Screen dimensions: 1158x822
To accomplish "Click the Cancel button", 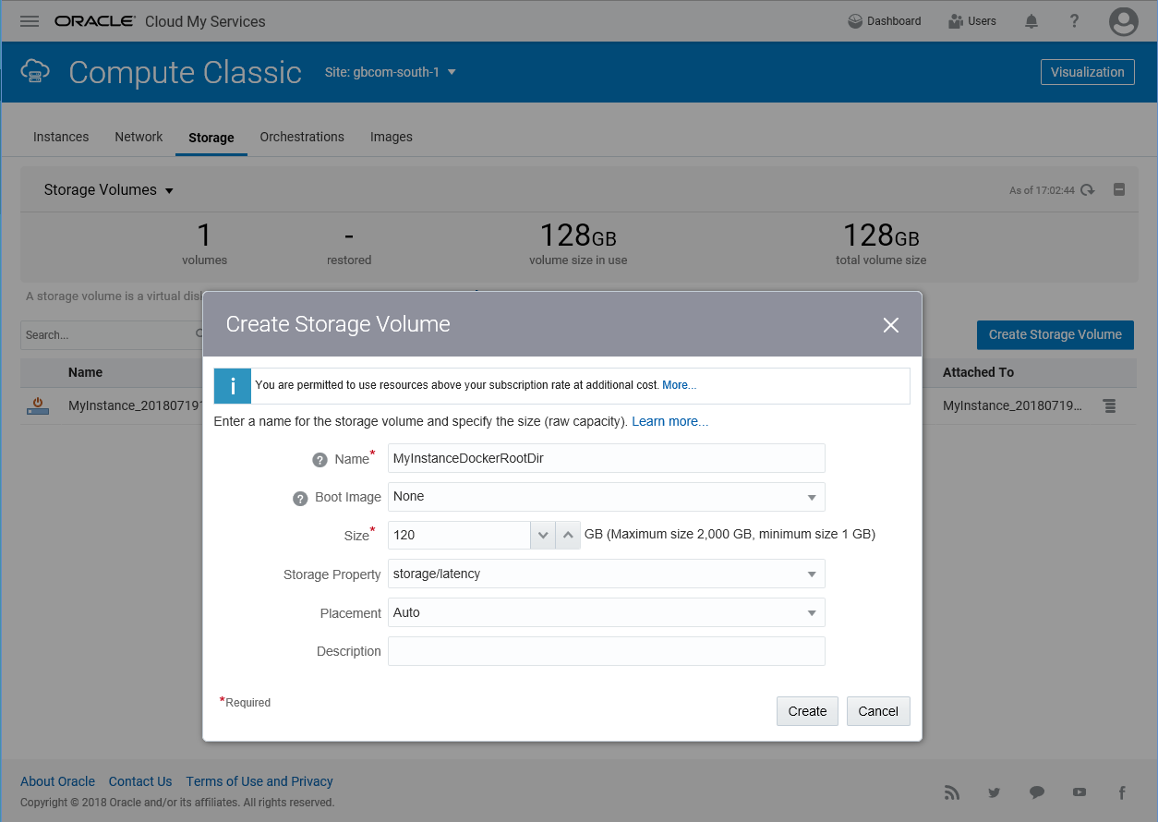I will coord(878,711).
